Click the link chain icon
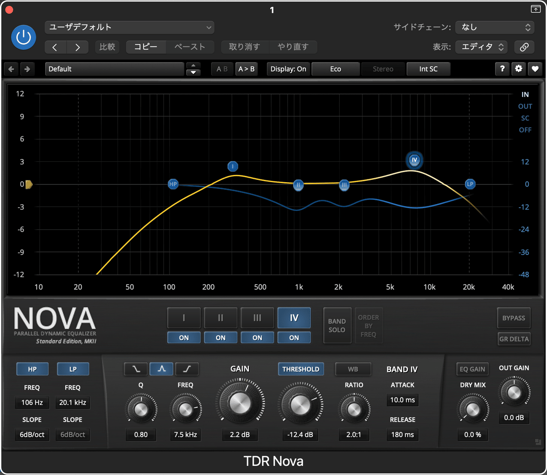Screen dimensions: 547x475 point(525,47)
